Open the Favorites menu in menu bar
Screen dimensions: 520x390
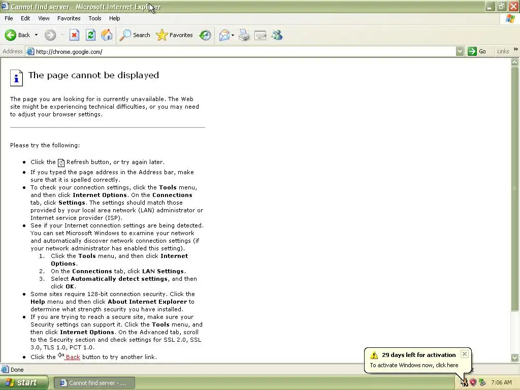pyautogui.click(x=69, y=19)
